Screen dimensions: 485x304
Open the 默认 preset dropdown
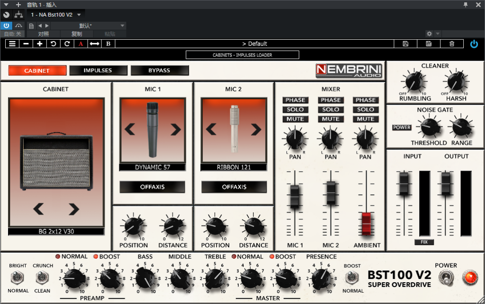tap(88, 26)
